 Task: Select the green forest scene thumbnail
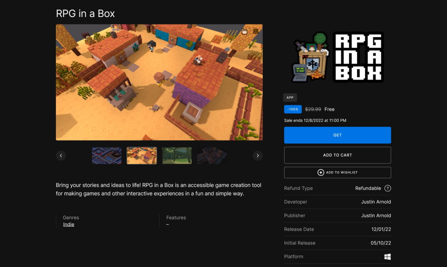pyautogui.click(x=177, y=155)
